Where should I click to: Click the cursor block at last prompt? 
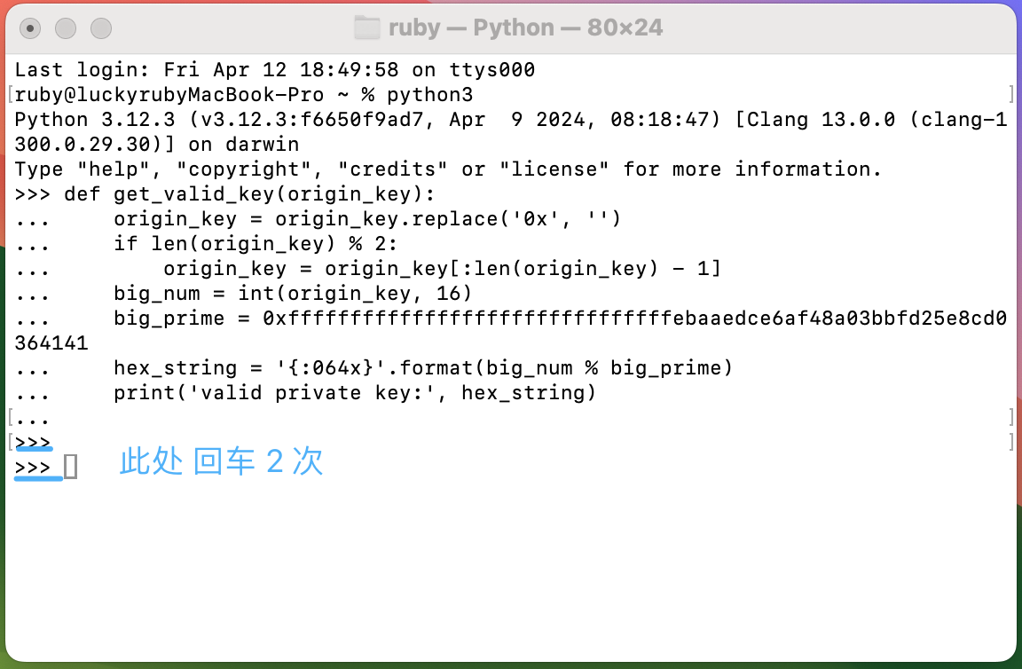click(x=71, y=467)
